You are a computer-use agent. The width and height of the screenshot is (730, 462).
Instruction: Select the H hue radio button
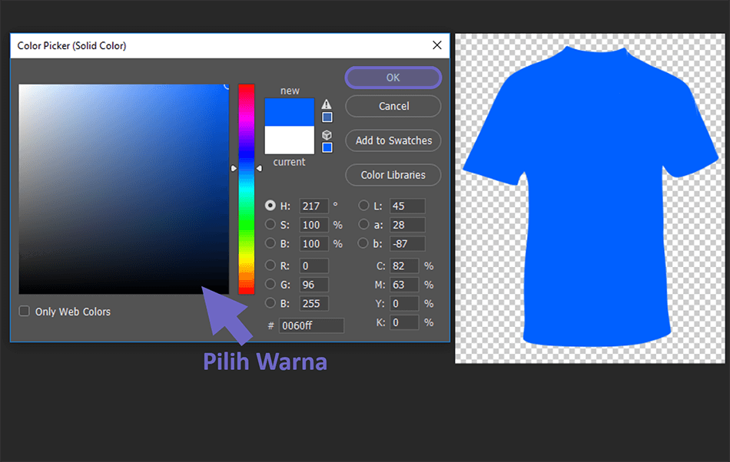pos(270,206)
